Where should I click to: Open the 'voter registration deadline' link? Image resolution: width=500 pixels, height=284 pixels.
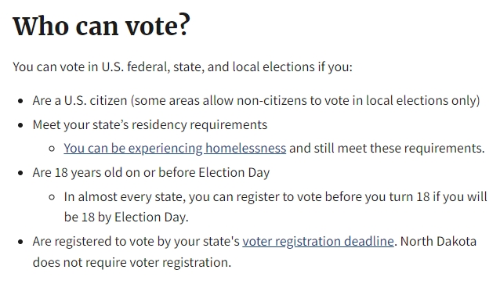coord(318,241)
